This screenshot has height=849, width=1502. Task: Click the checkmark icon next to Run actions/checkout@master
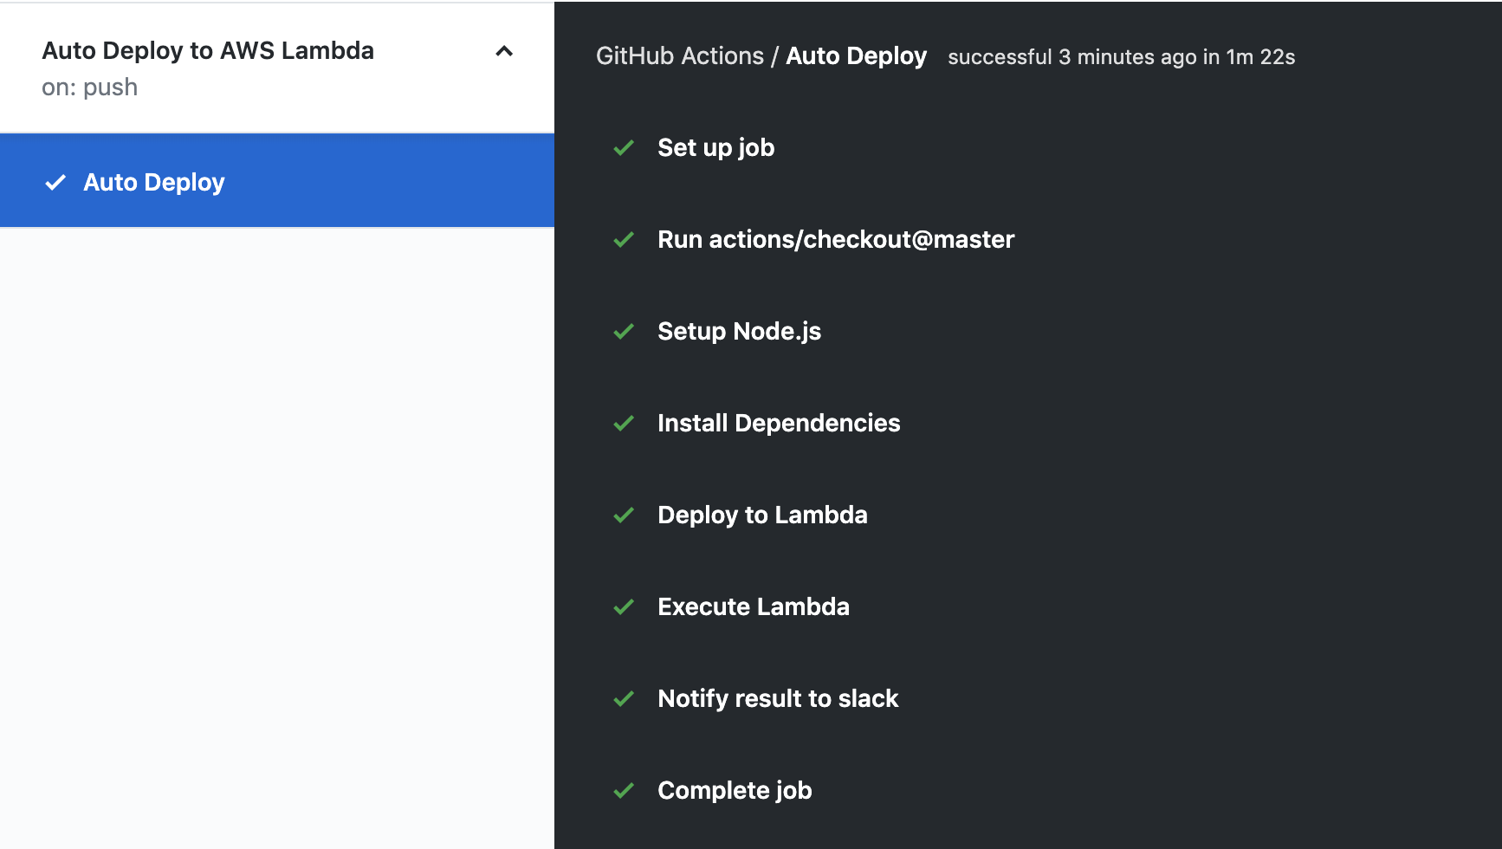[x=624, y=240]
